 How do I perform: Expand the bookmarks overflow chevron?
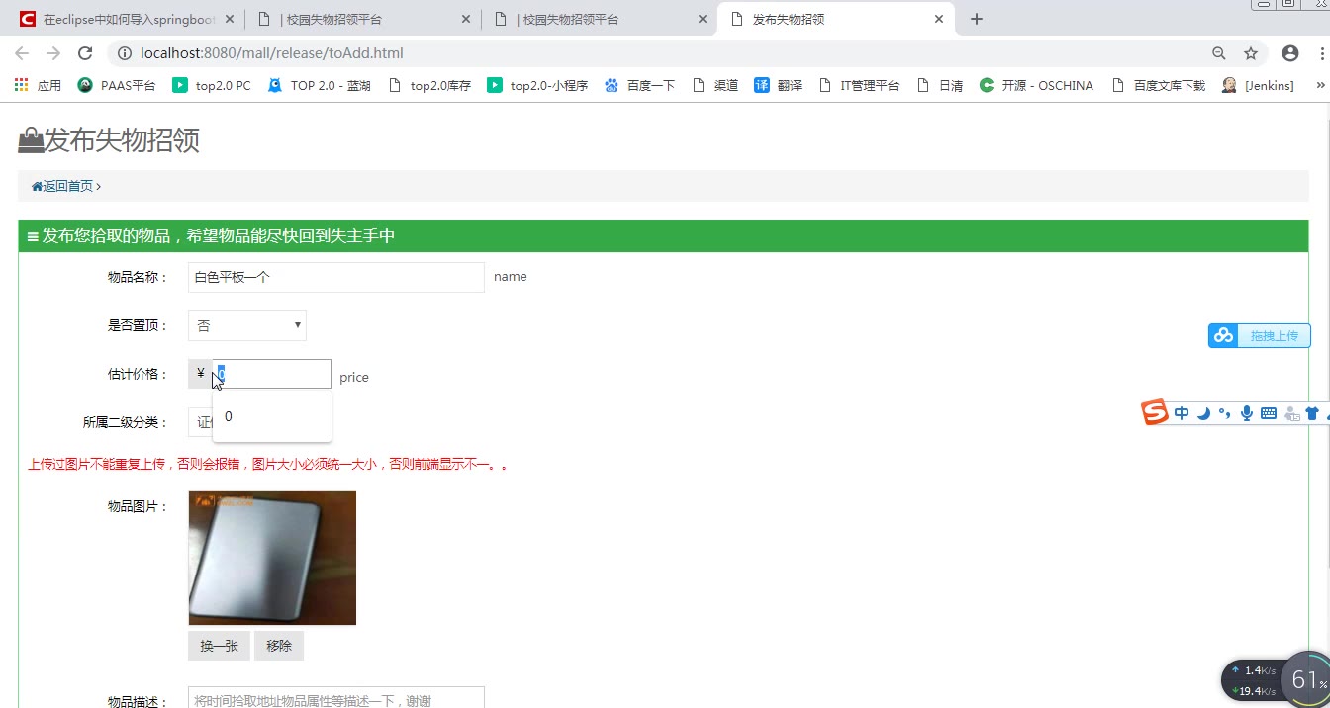tap(1320, 86)
